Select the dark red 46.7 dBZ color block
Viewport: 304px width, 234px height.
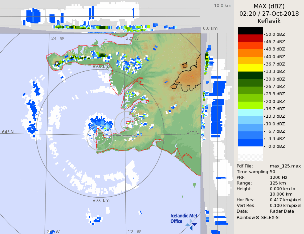click(250, 38)
